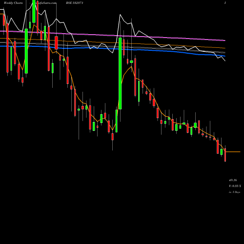The width and height of the screenshot is (244, 244).
Task: Click the 'in 5 Days' label
Action: (234, 192)
